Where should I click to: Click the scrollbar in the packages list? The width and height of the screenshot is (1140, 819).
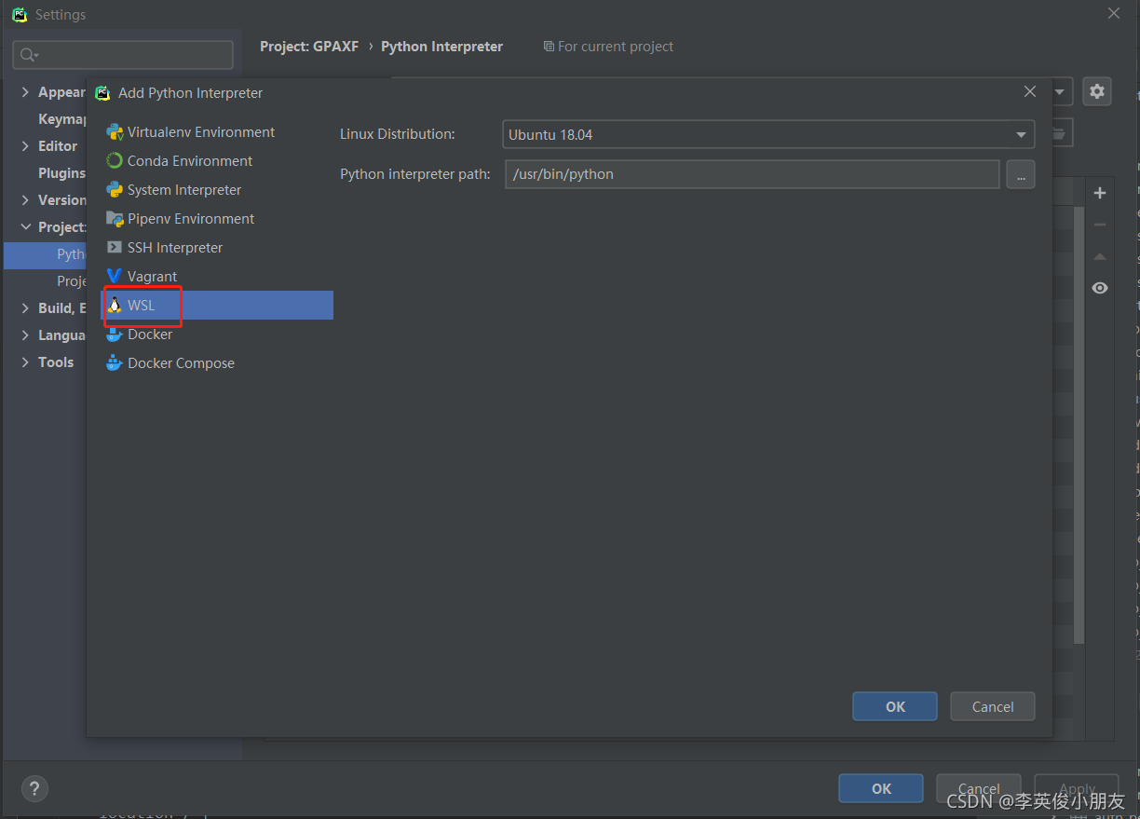coord(1079,424)
